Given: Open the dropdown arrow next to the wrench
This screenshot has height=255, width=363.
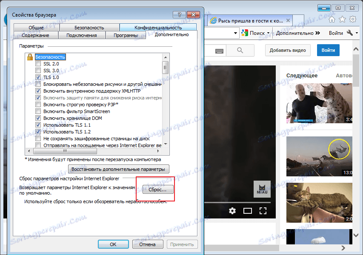Looking at the screenshot, I should point(357,33).
